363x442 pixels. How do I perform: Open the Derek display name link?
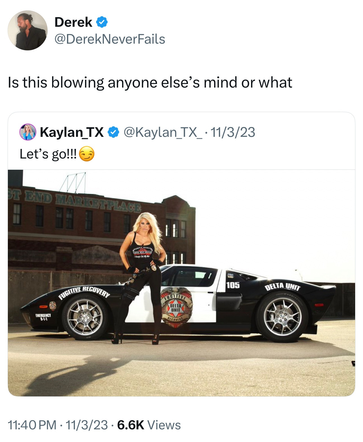[x=73, y=22]
